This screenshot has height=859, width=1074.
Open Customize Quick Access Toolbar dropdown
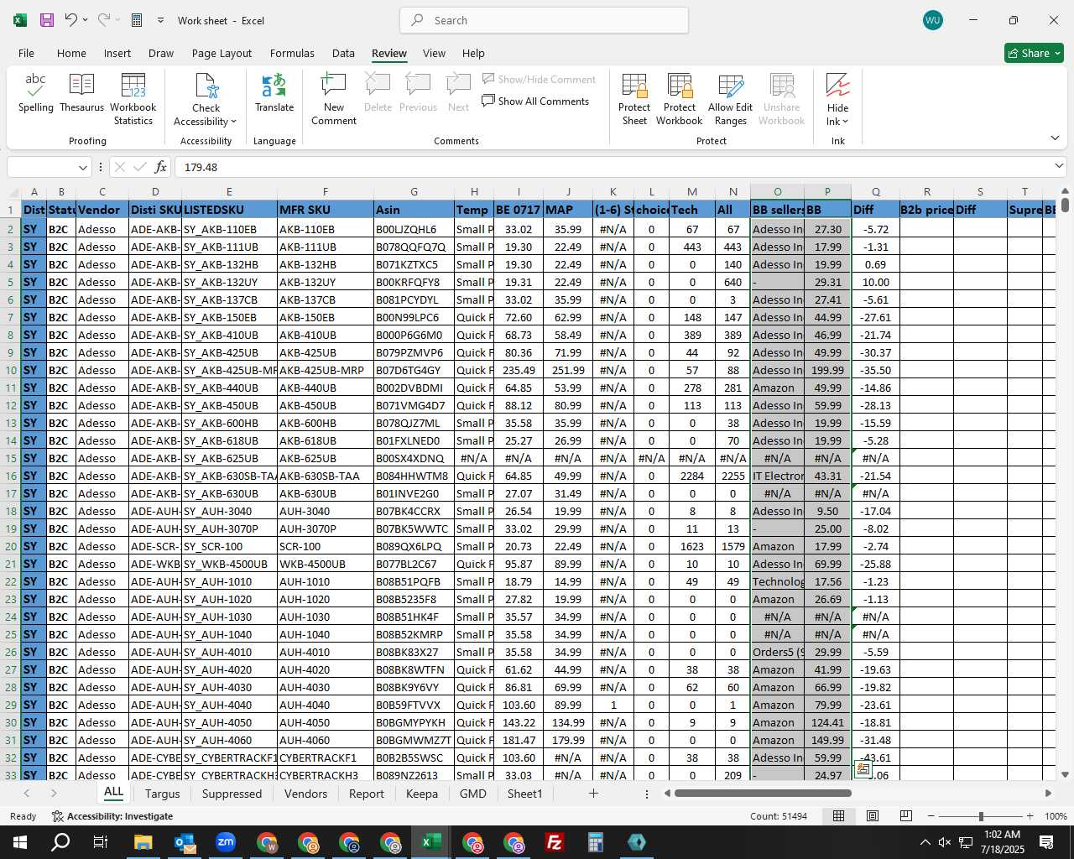(160, 20)
